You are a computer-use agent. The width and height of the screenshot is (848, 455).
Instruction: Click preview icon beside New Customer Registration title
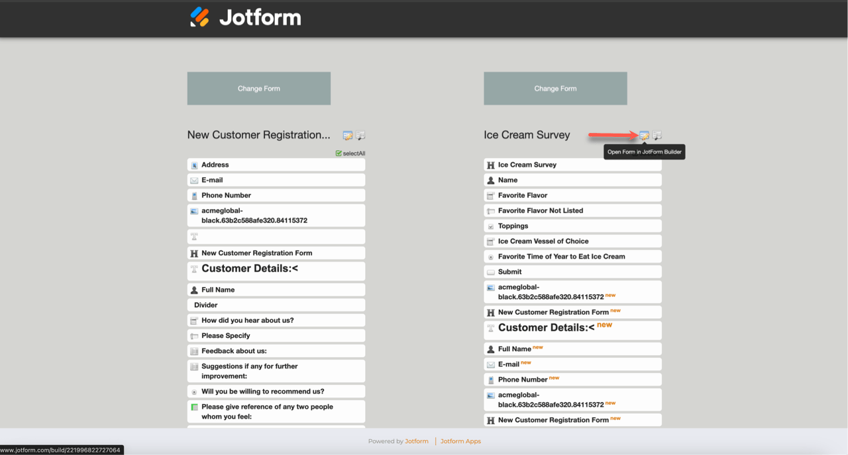coord(360,136)
